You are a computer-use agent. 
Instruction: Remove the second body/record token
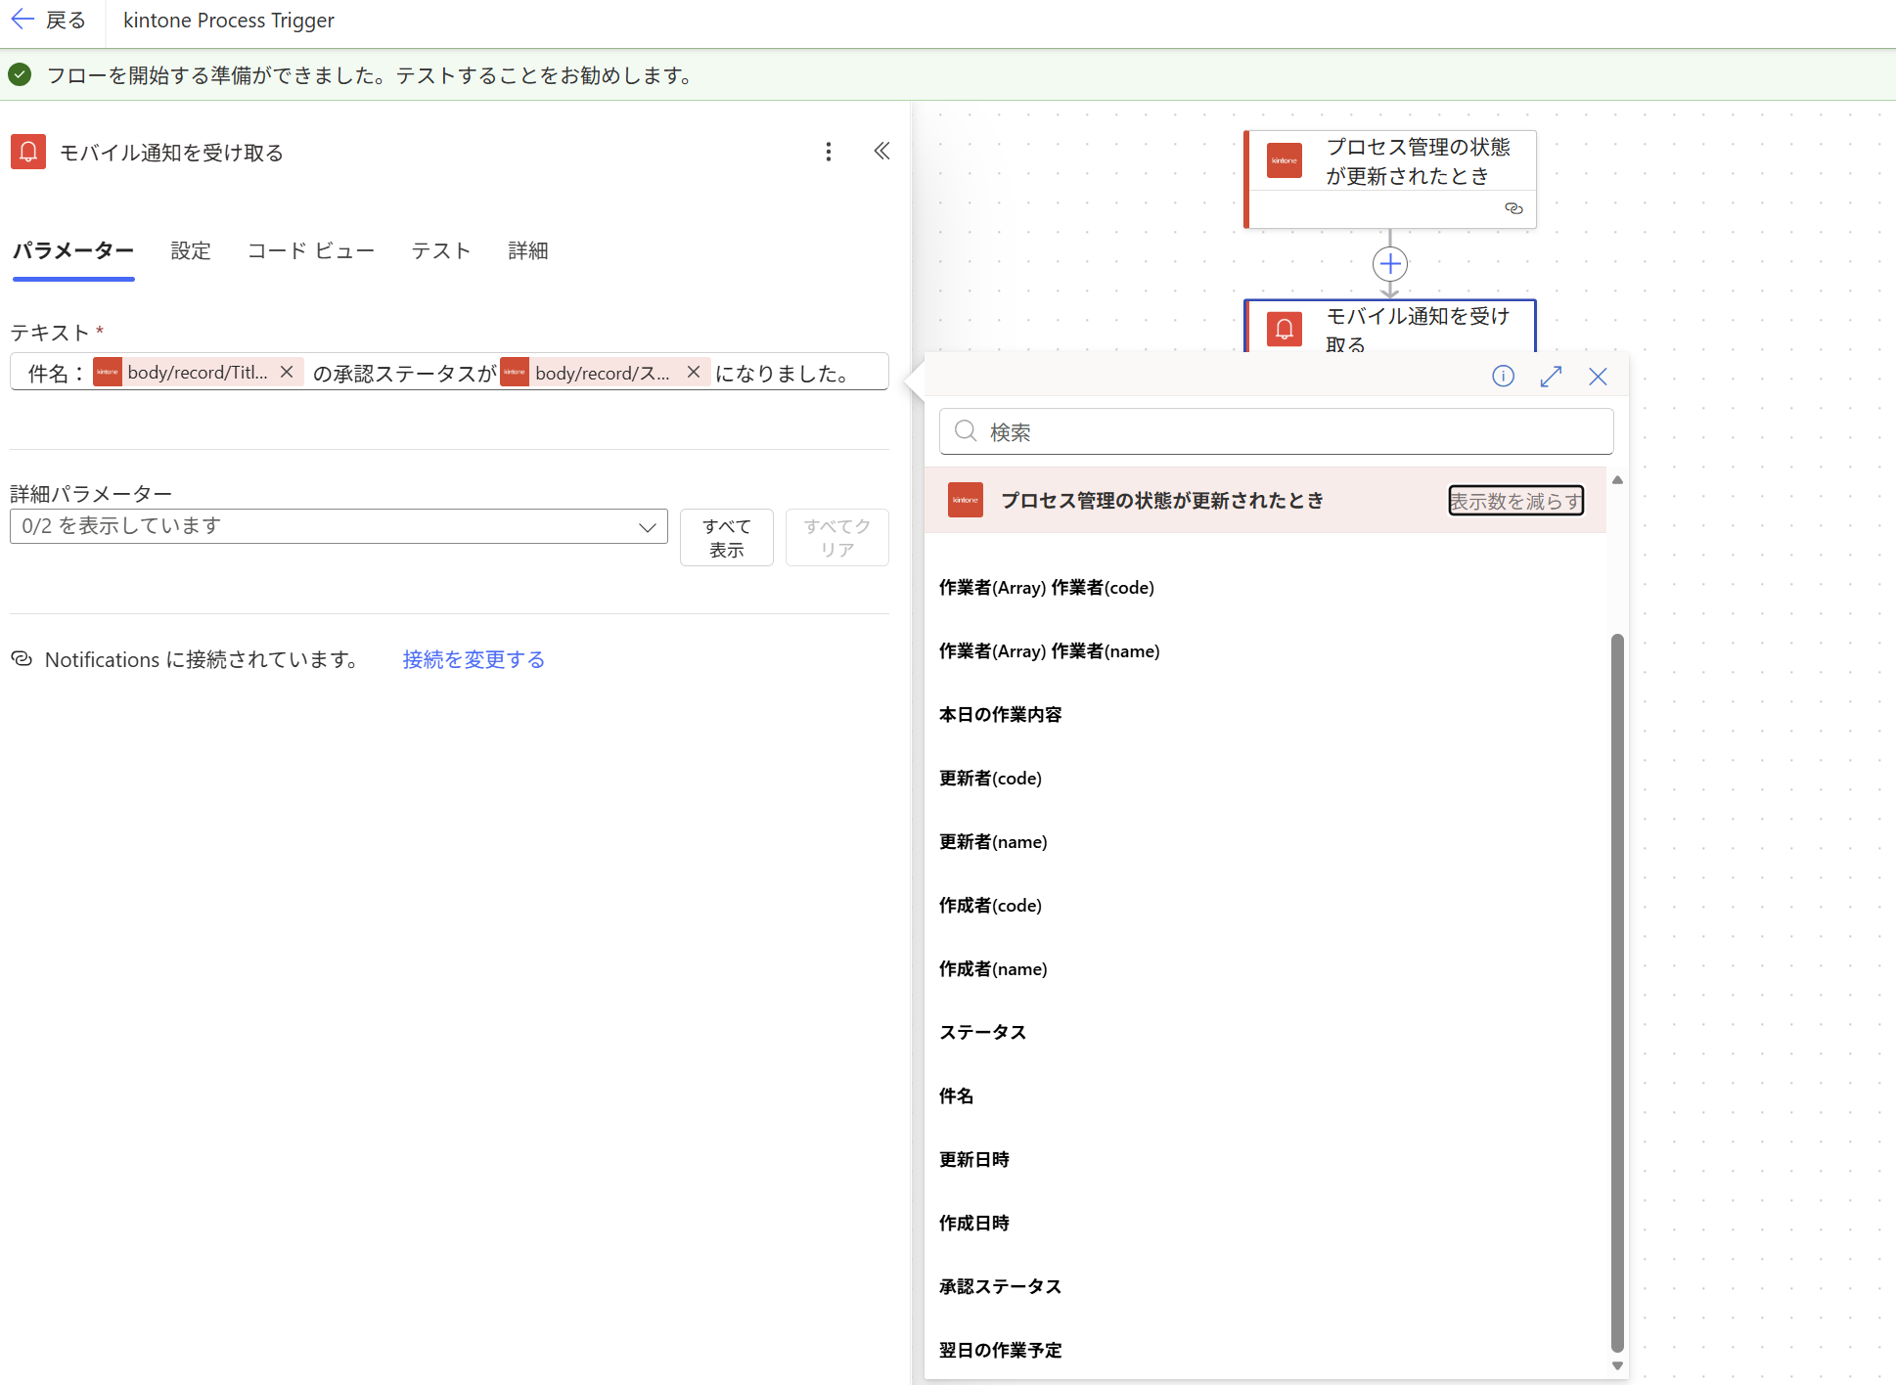click(x=693, y=373)
